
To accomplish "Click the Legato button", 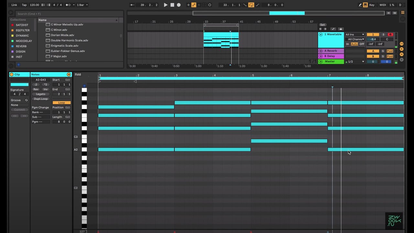I will pyautogui.click(x=41, y=94).
